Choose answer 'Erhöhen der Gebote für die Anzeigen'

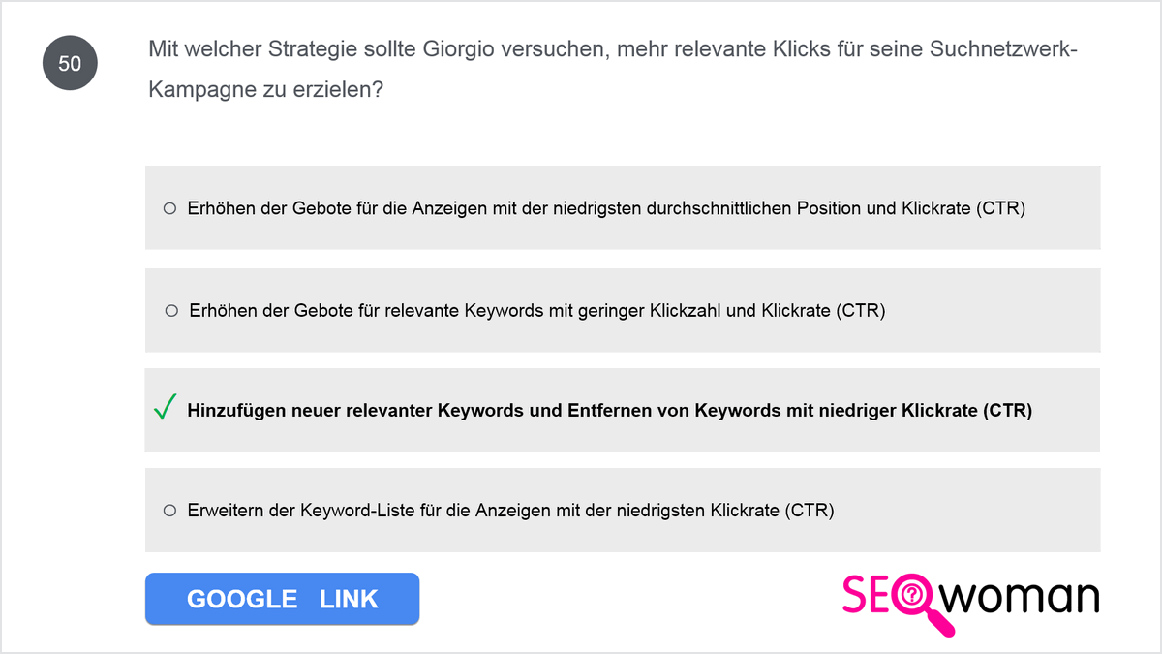click(x=623, y=207)
